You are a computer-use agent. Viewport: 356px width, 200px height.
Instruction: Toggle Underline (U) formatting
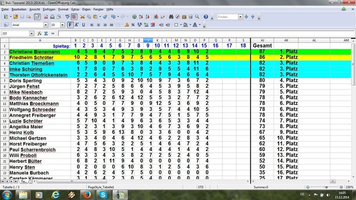tap(83, 25)
